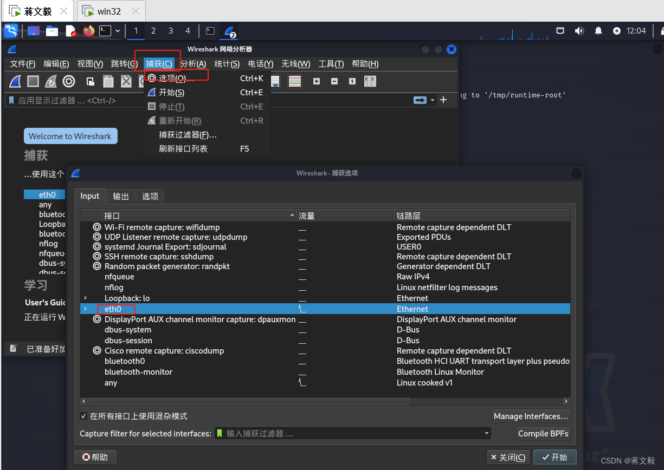Click the 关闭(C) button

(508, 457)
